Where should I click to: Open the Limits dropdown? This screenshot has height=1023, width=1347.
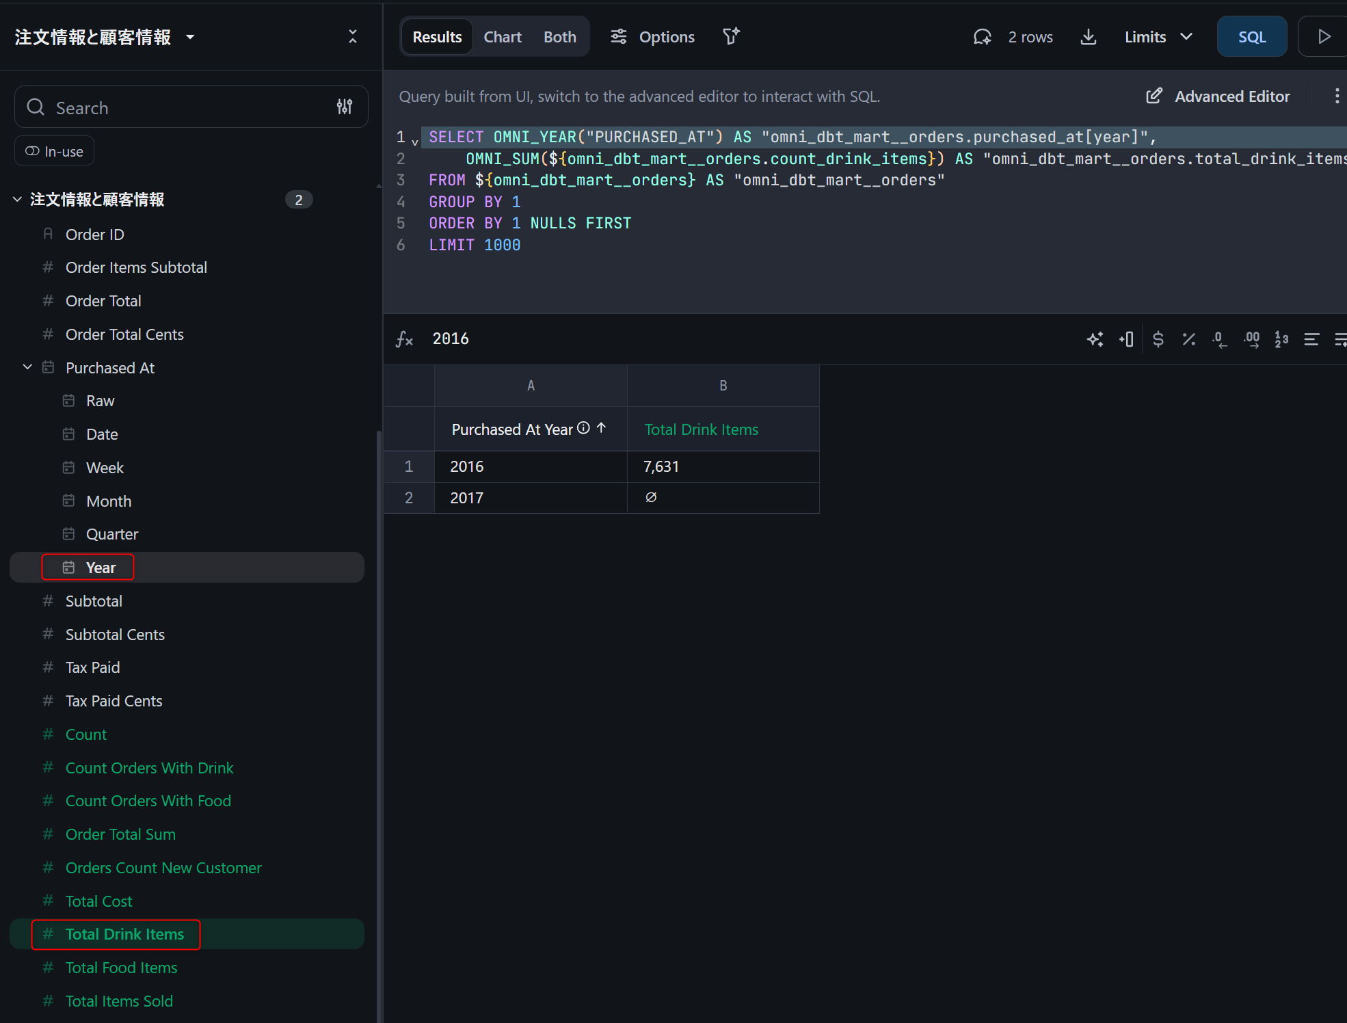(1158, 37)
